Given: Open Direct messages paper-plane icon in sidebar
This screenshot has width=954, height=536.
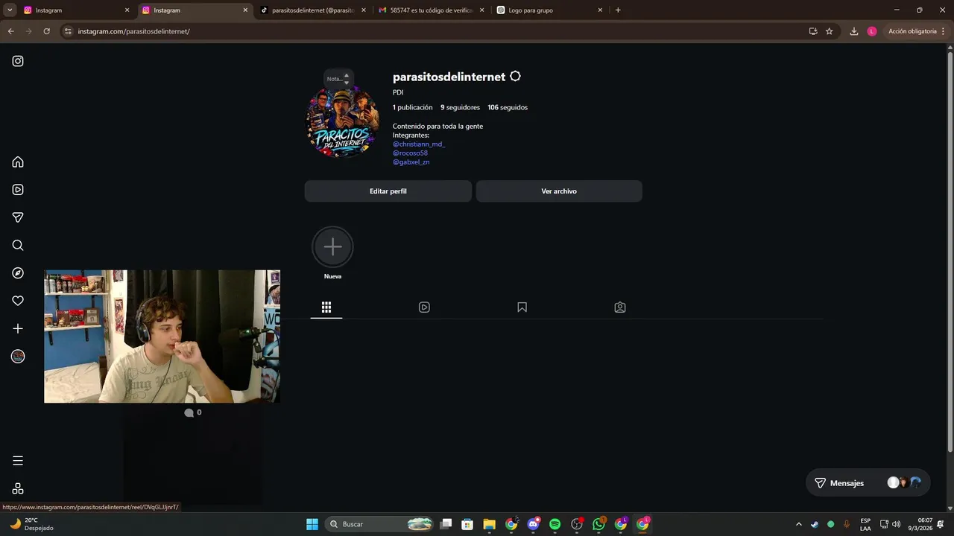Looking at the screenshot, I should pos(18,217).
